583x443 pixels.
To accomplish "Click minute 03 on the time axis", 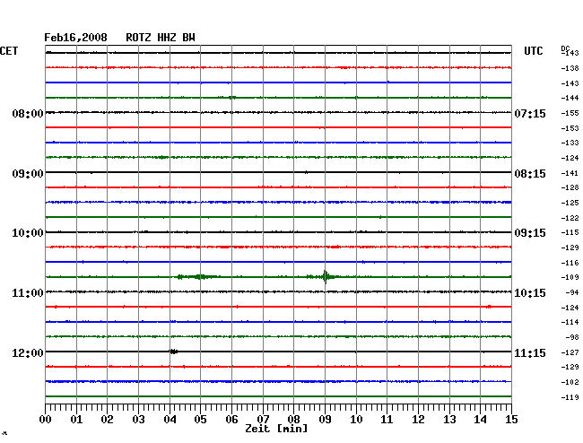I will 139,419.
